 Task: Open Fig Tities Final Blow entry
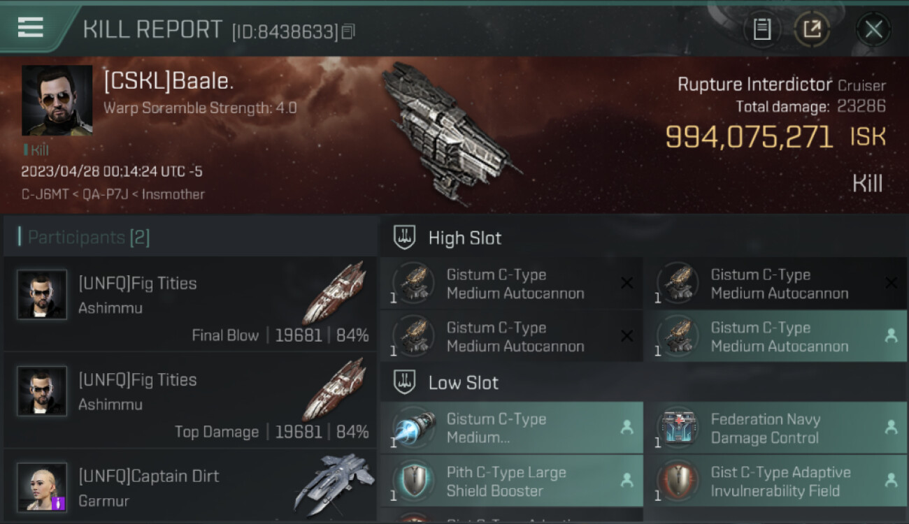[x=190, y=304]
